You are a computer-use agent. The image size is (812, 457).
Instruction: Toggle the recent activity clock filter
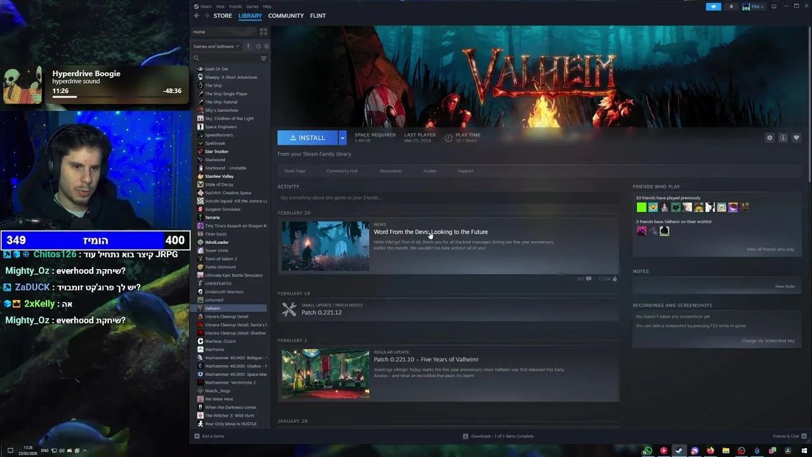(258, 46)
